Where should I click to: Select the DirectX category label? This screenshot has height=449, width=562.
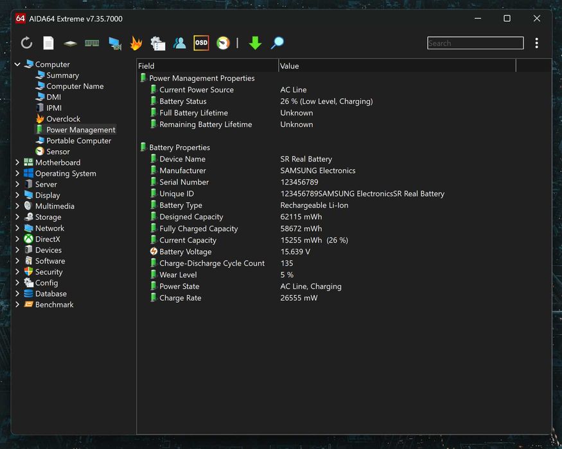click(x=48, y=239)
